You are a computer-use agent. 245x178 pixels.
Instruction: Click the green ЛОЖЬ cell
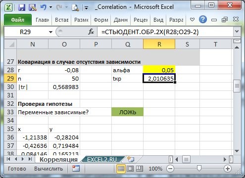[128, 112]
